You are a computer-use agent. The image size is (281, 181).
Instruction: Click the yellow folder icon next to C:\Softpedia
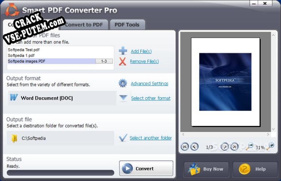click(x=14, y=138)
